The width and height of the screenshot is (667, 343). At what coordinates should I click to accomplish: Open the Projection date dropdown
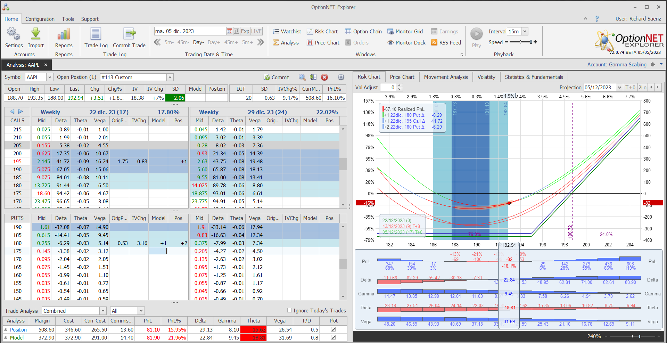point(619,88)
